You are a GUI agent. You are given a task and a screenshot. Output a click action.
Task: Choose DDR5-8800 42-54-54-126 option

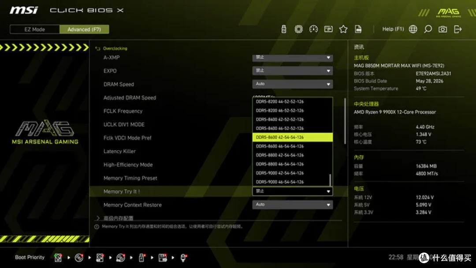click(292, 155)
